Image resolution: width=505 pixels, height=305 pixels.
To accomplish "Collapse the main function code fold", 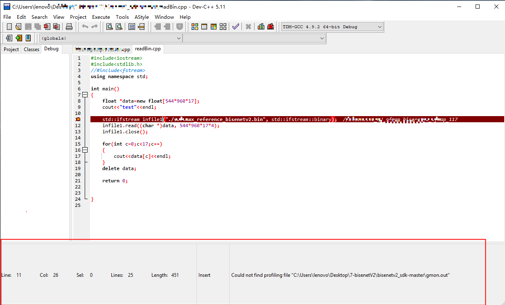I will pos(85,94).
